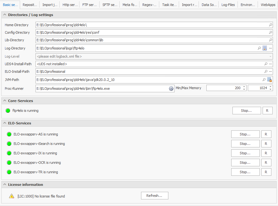The image size is (278, 206).
Task: Click the gear icon in Proc-Runner field
Action: [171, 89]
